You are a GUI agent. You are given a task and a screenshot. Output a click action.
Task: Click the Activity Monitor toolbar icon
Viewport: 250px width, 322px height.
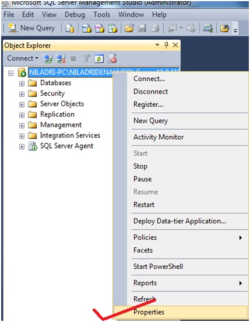pos(208,28)
